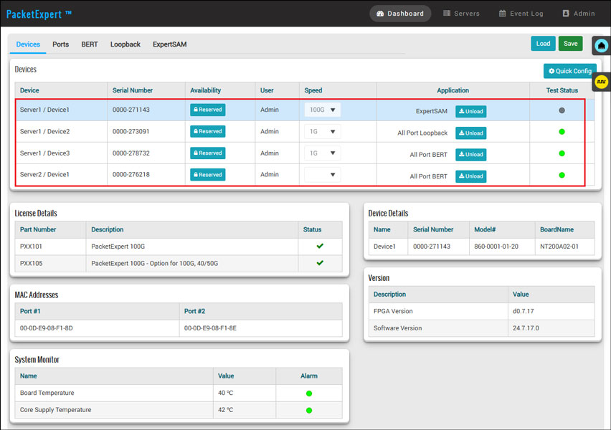Image resolution: width=611 pixels, height=430 pixels.
Task: Toggle Reserved for Server1 / Device1
Action: coord(208,110)
